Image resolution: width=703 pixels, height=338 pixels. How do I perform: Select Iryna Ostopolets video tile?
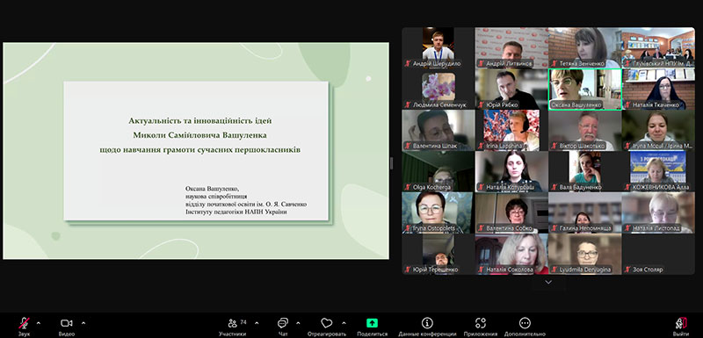[438, 212]
